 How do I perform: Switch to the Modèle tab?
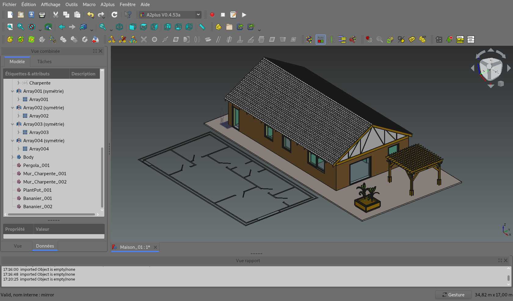pos(17,61)
